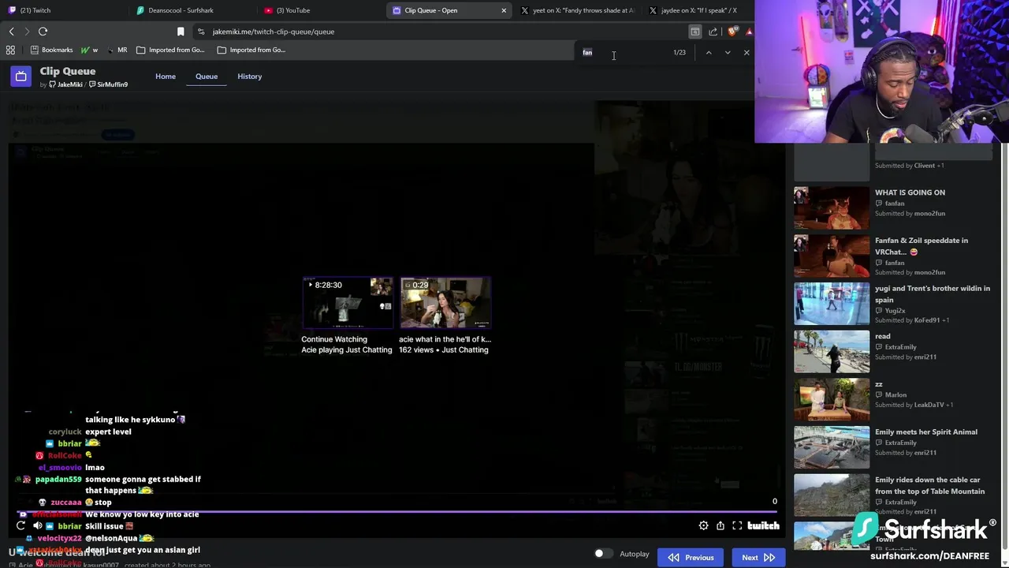Click the Yugi2x channel name
The image size is (1009, 568).
pyautogui.click(x=895, y=311)
